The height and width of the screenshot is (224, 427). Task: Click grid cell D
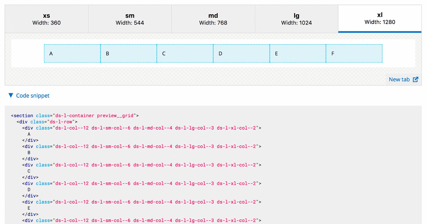241,53
